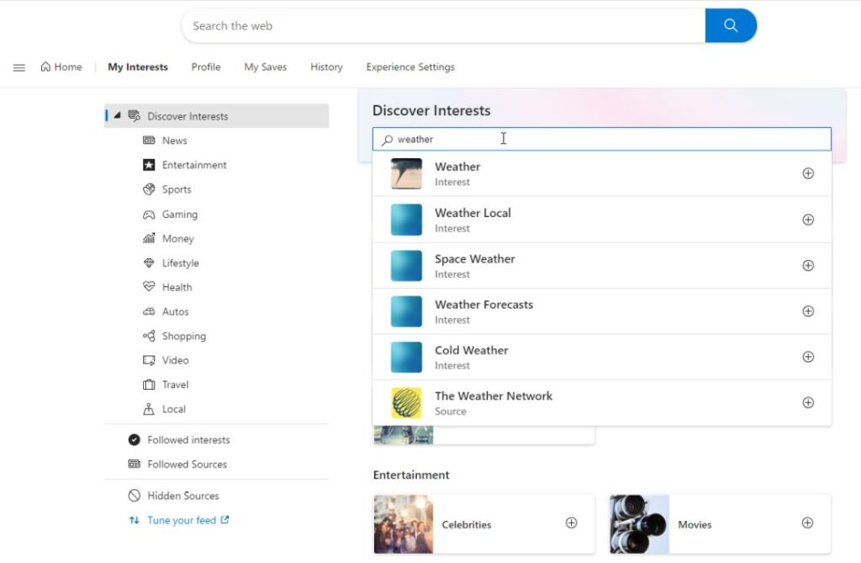Collapse the Discover Interests tree arrow
Image resolution: width=861 pixels, height=563 pixels.
click(x=117, y=116)
